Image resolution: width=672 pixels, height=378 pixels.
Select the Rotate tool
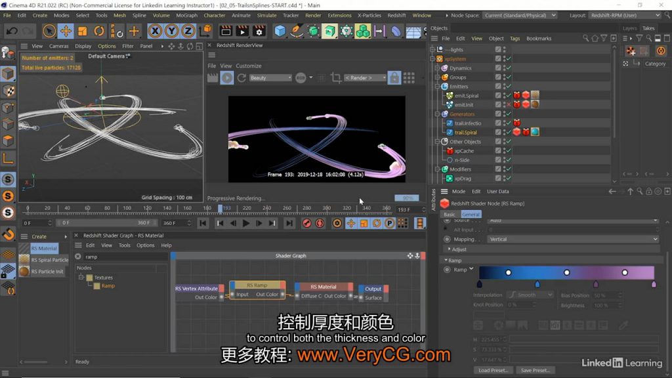coord(99,31)
